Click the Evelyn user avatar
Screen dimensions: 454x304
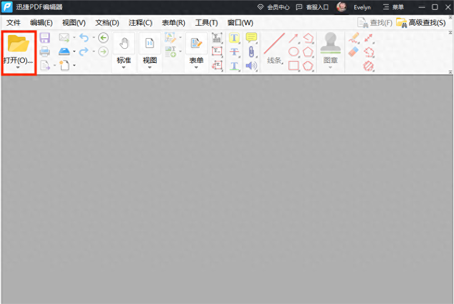342,7
